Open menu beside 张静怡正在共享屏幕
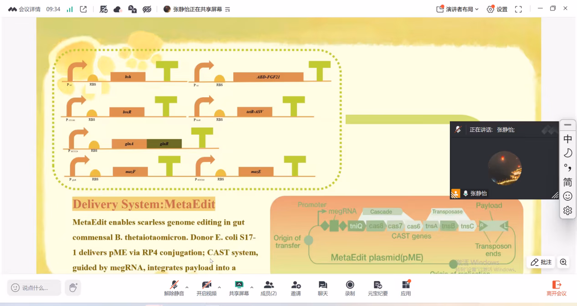This screenshot has width=577, height=306. pos(227,9)
